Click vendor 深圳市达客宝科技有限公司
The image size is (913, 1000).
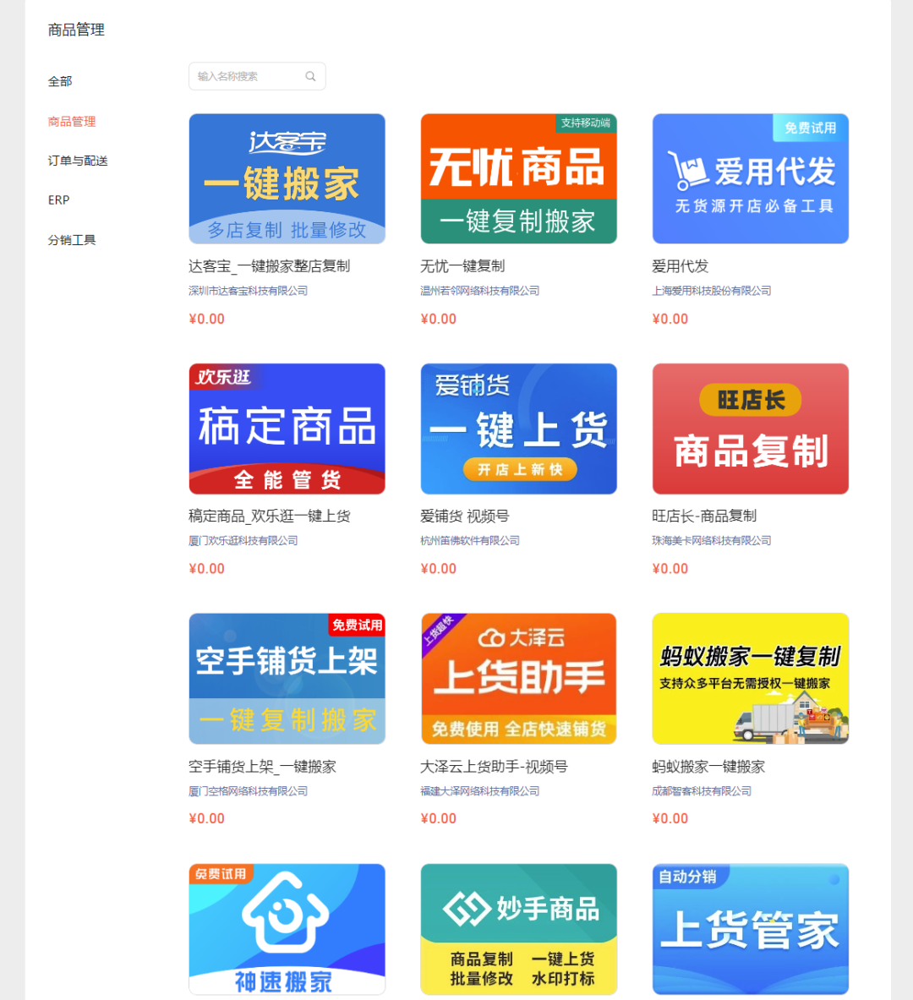(249, 291)
